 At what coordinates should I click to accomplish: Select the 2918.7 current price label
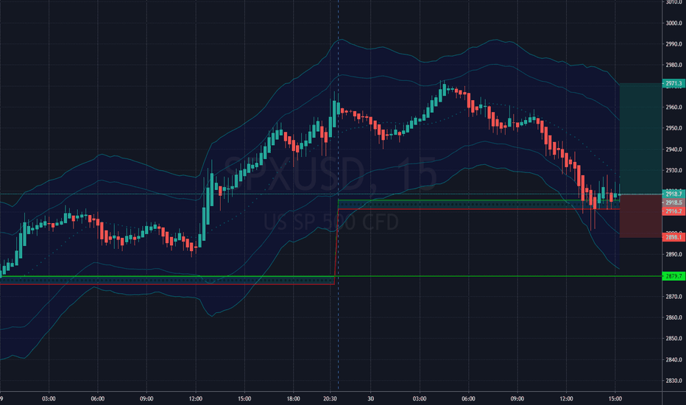tap(673, 194)
